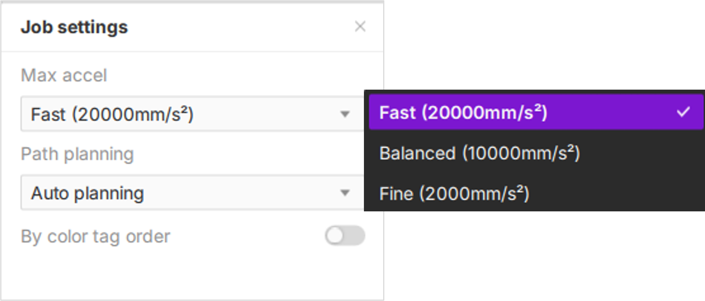
Task: Toggle the By color tag order switch
Action: point(345,236)
